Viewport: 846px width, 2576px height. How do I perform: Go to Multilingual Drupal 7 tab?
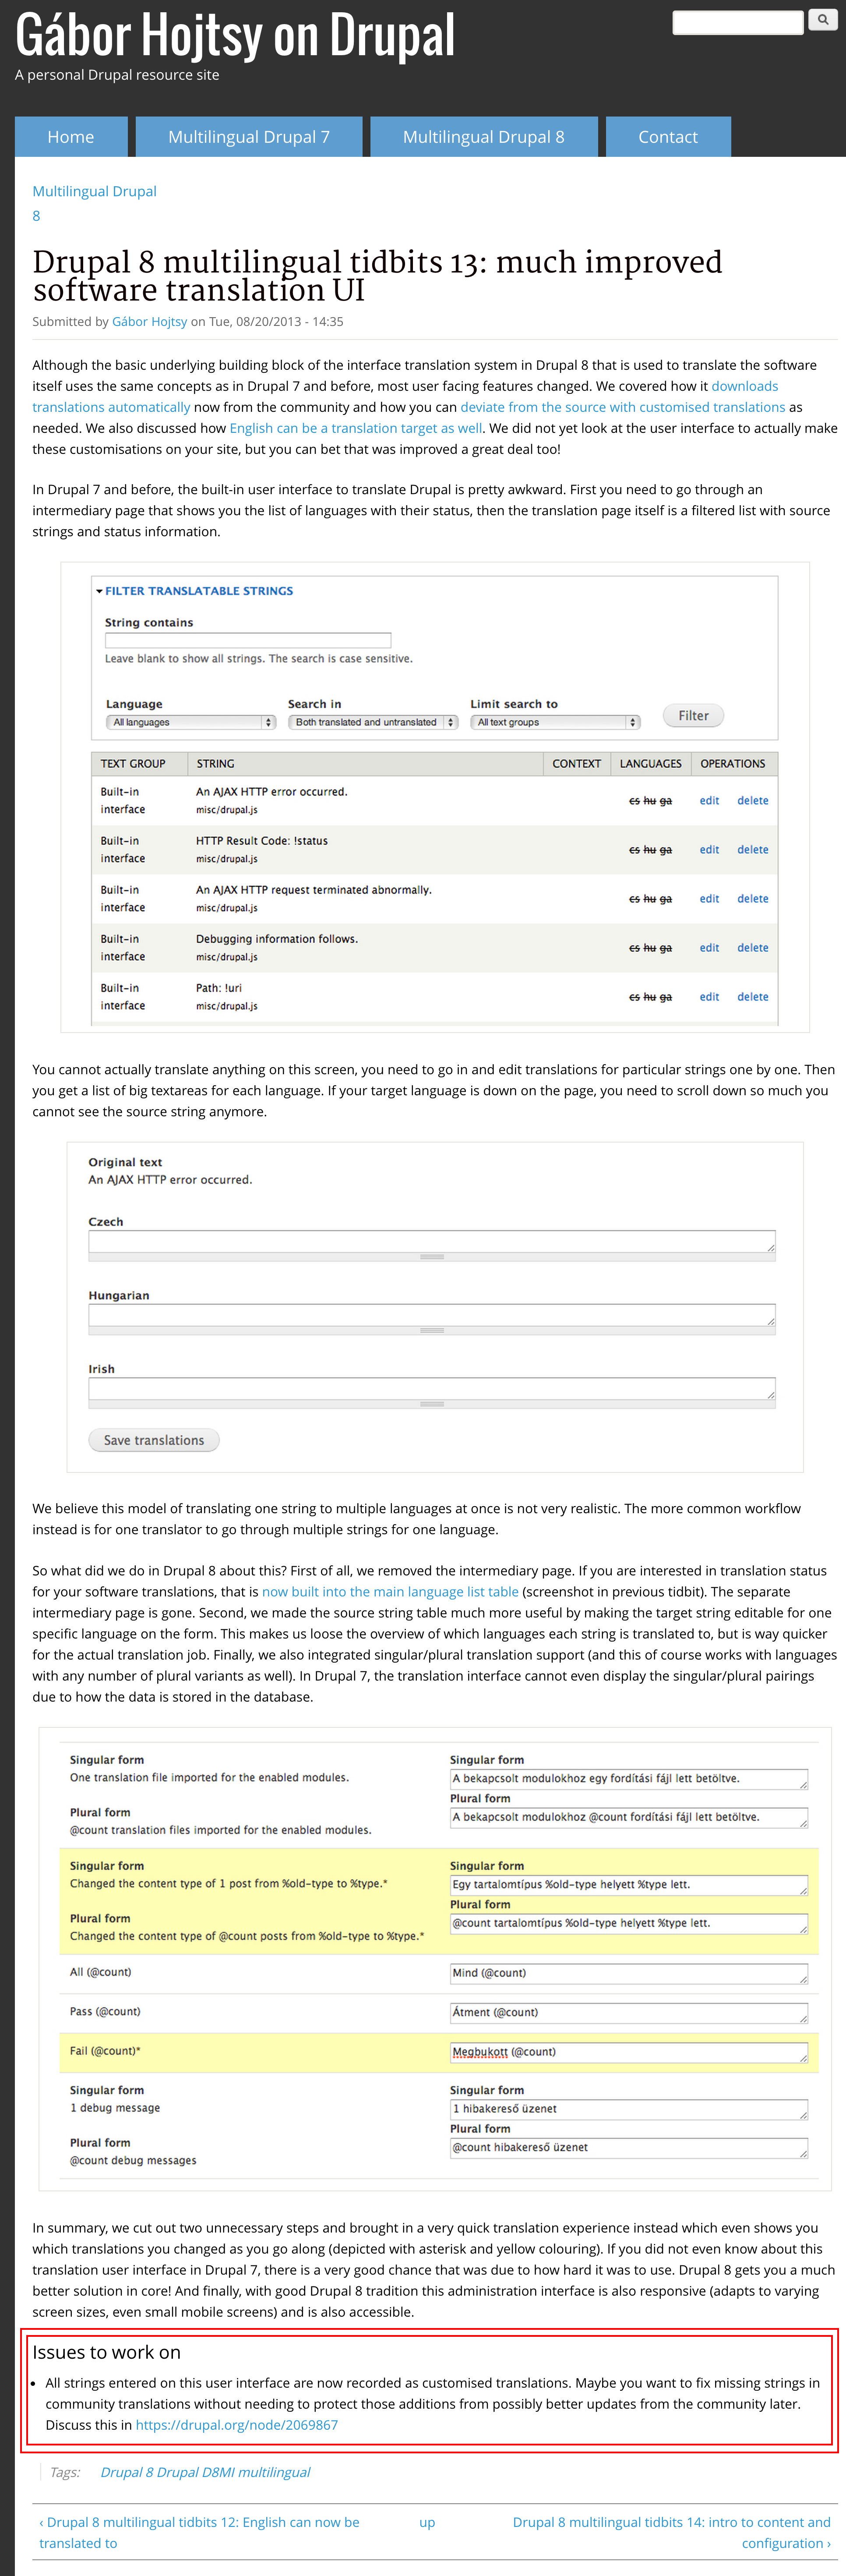point(249,137)
